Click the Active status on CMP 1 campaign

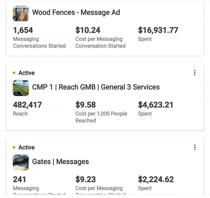26,73
